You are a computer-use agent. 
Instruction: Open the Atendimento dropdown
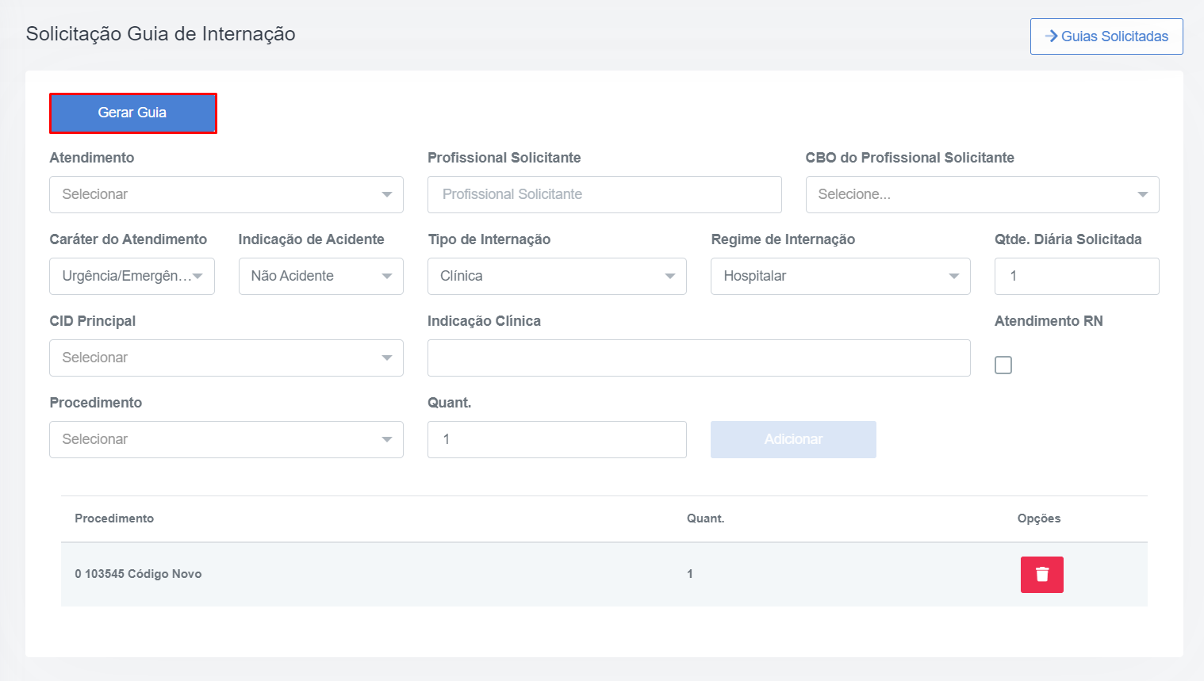point(226,194)
